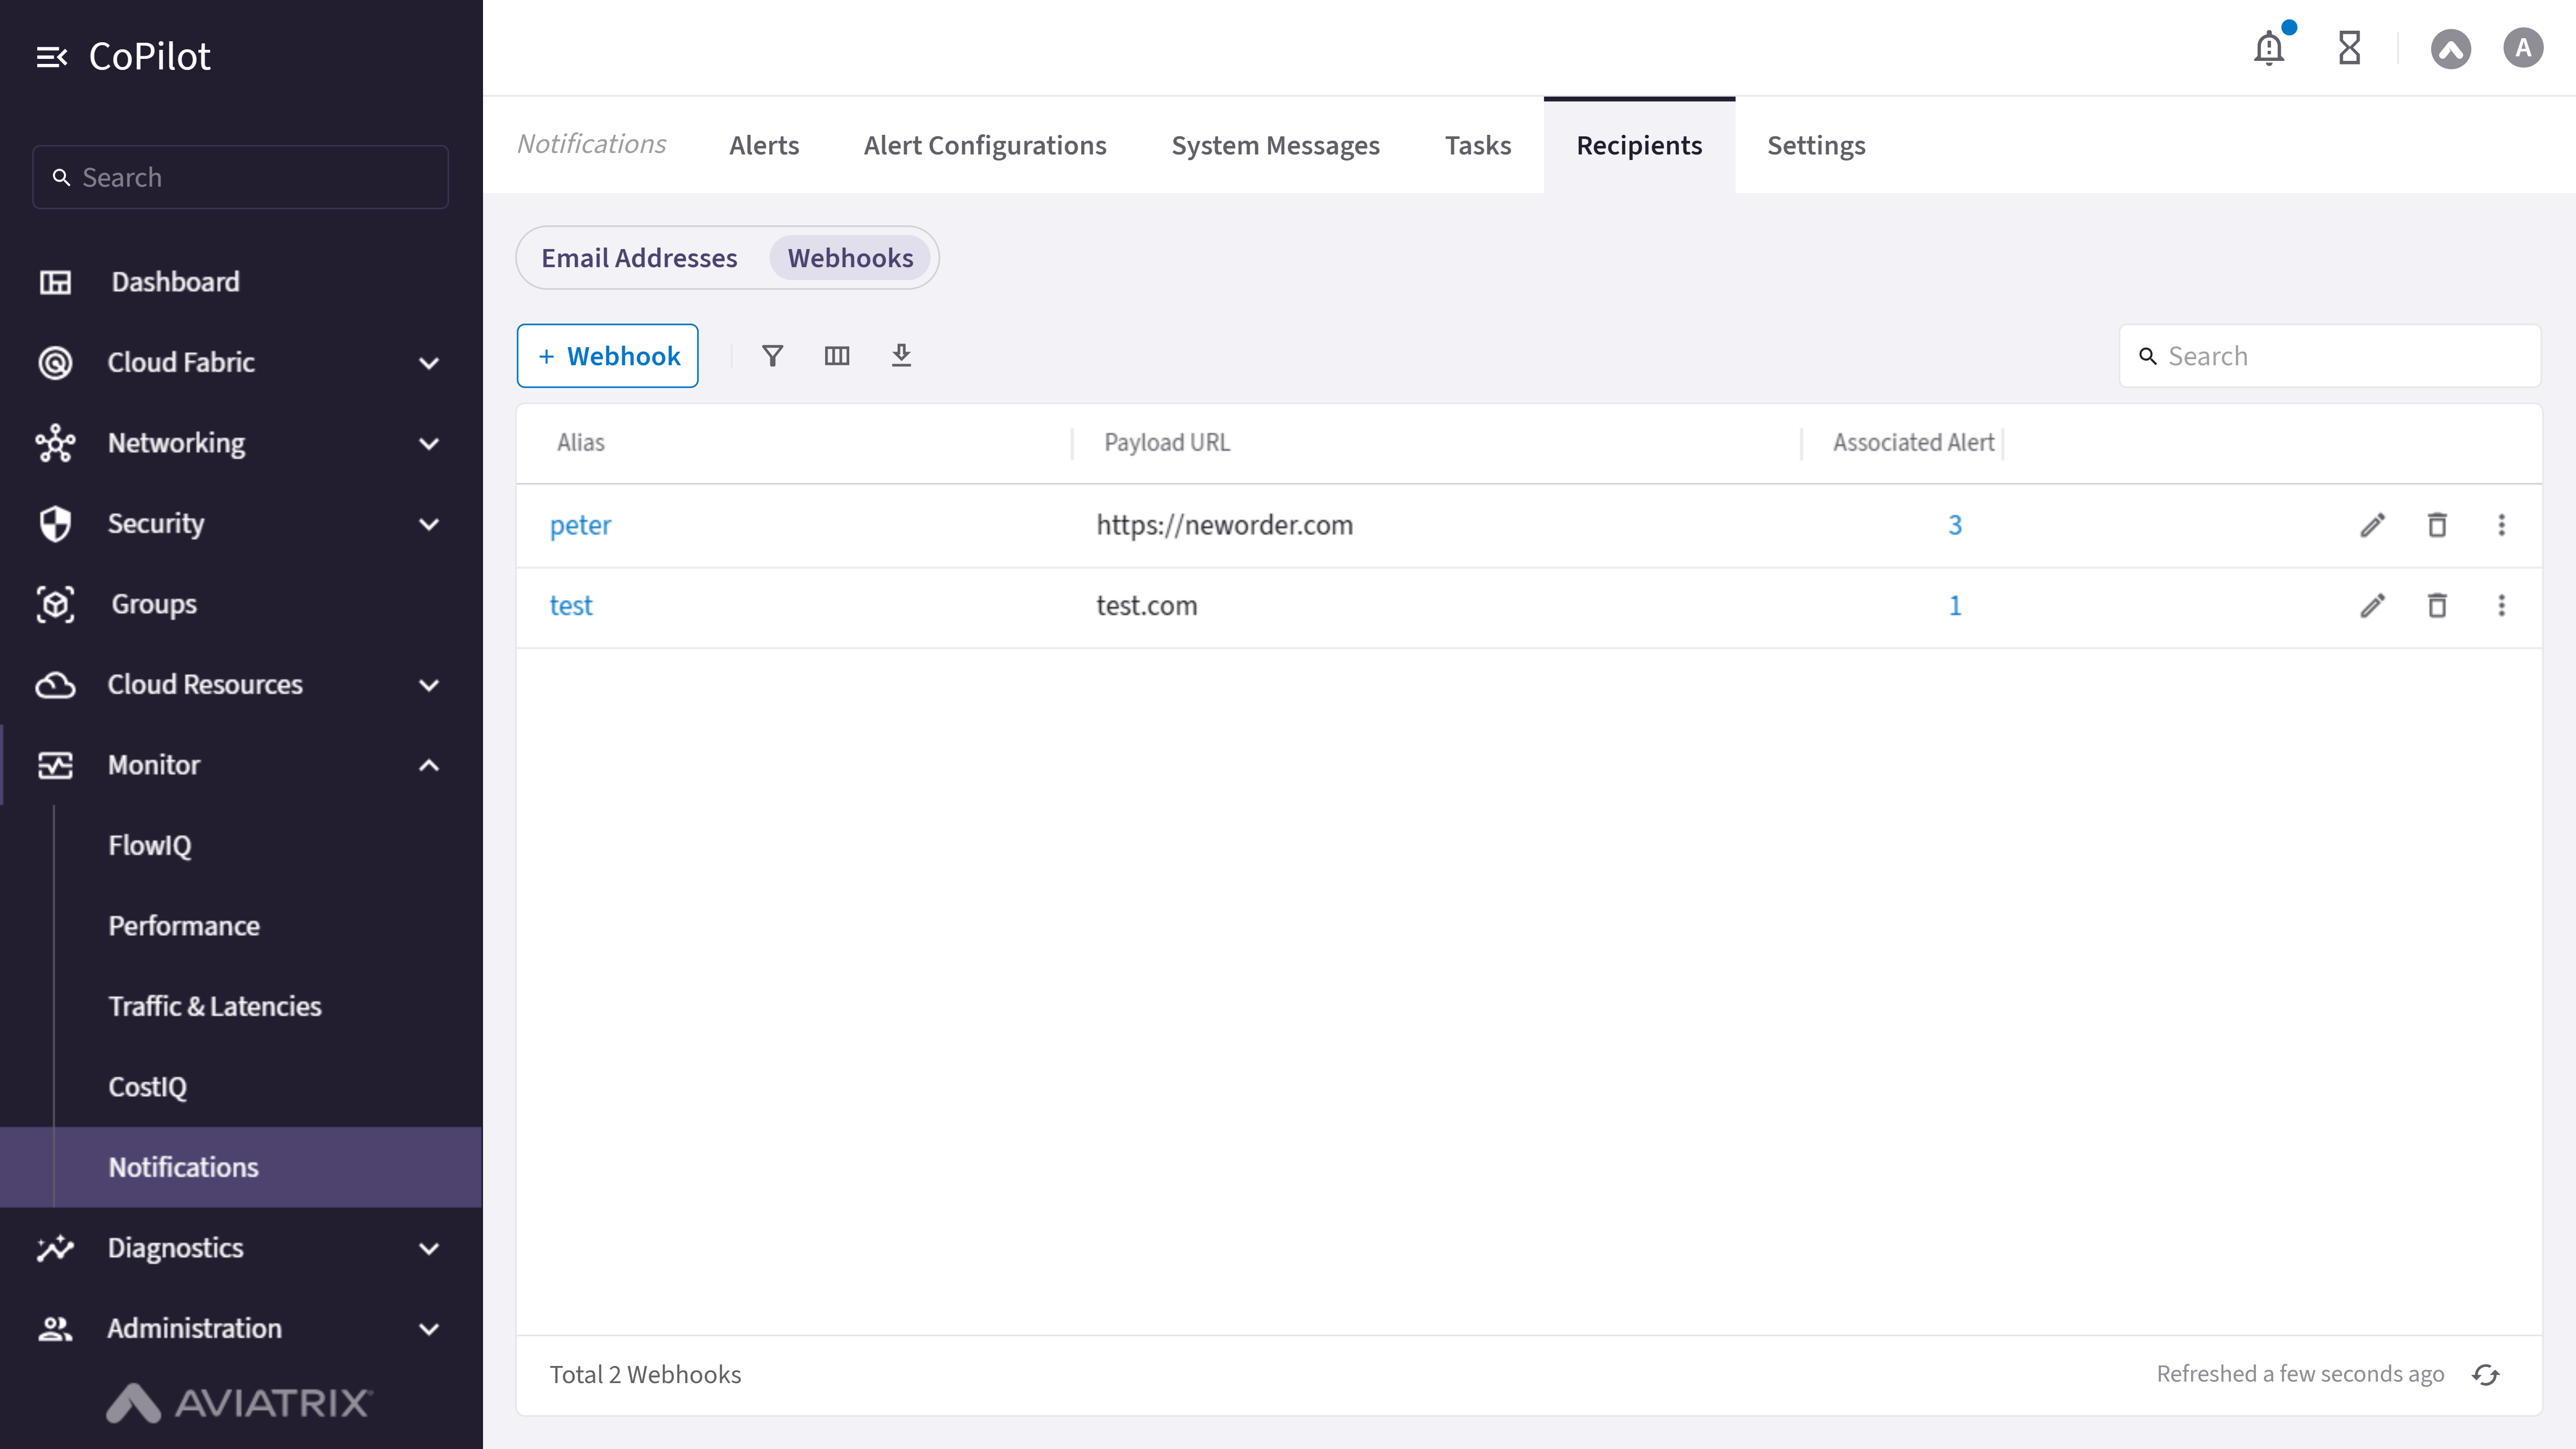The image size is (2576, 1449).
Task: Edit the peter webhook
Action: (2373, 525)
